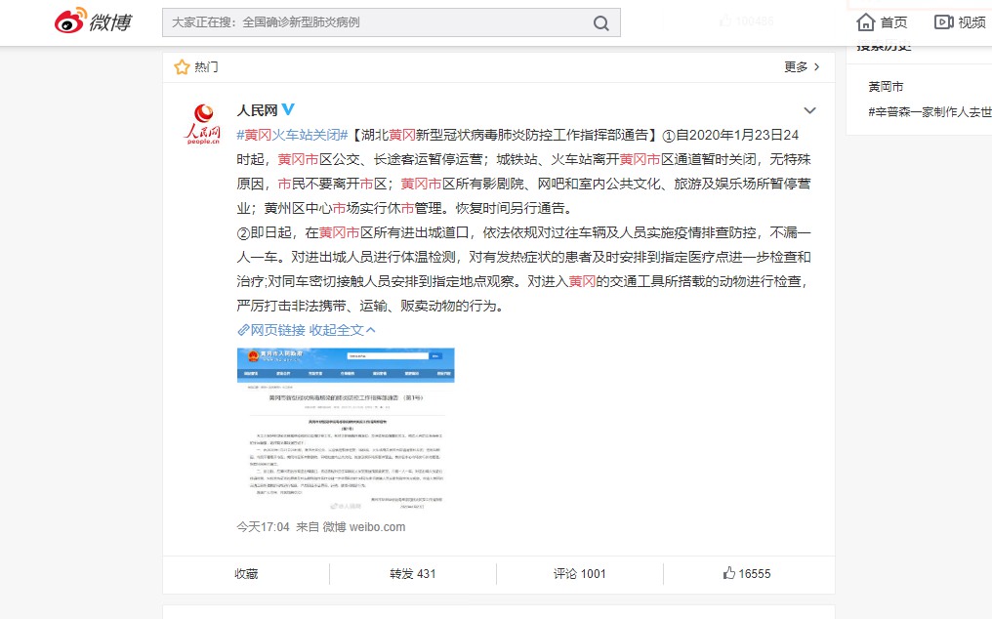Screen dimensions: 992x619
Task: Like the post with 16555 thumbs-up
Action: [x=747, y=574]
